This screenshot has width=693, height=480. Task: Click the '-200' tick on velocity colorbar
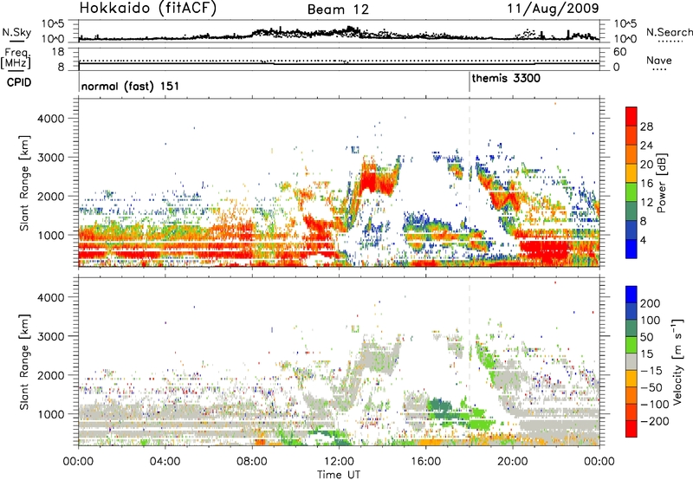pos(655,421)
